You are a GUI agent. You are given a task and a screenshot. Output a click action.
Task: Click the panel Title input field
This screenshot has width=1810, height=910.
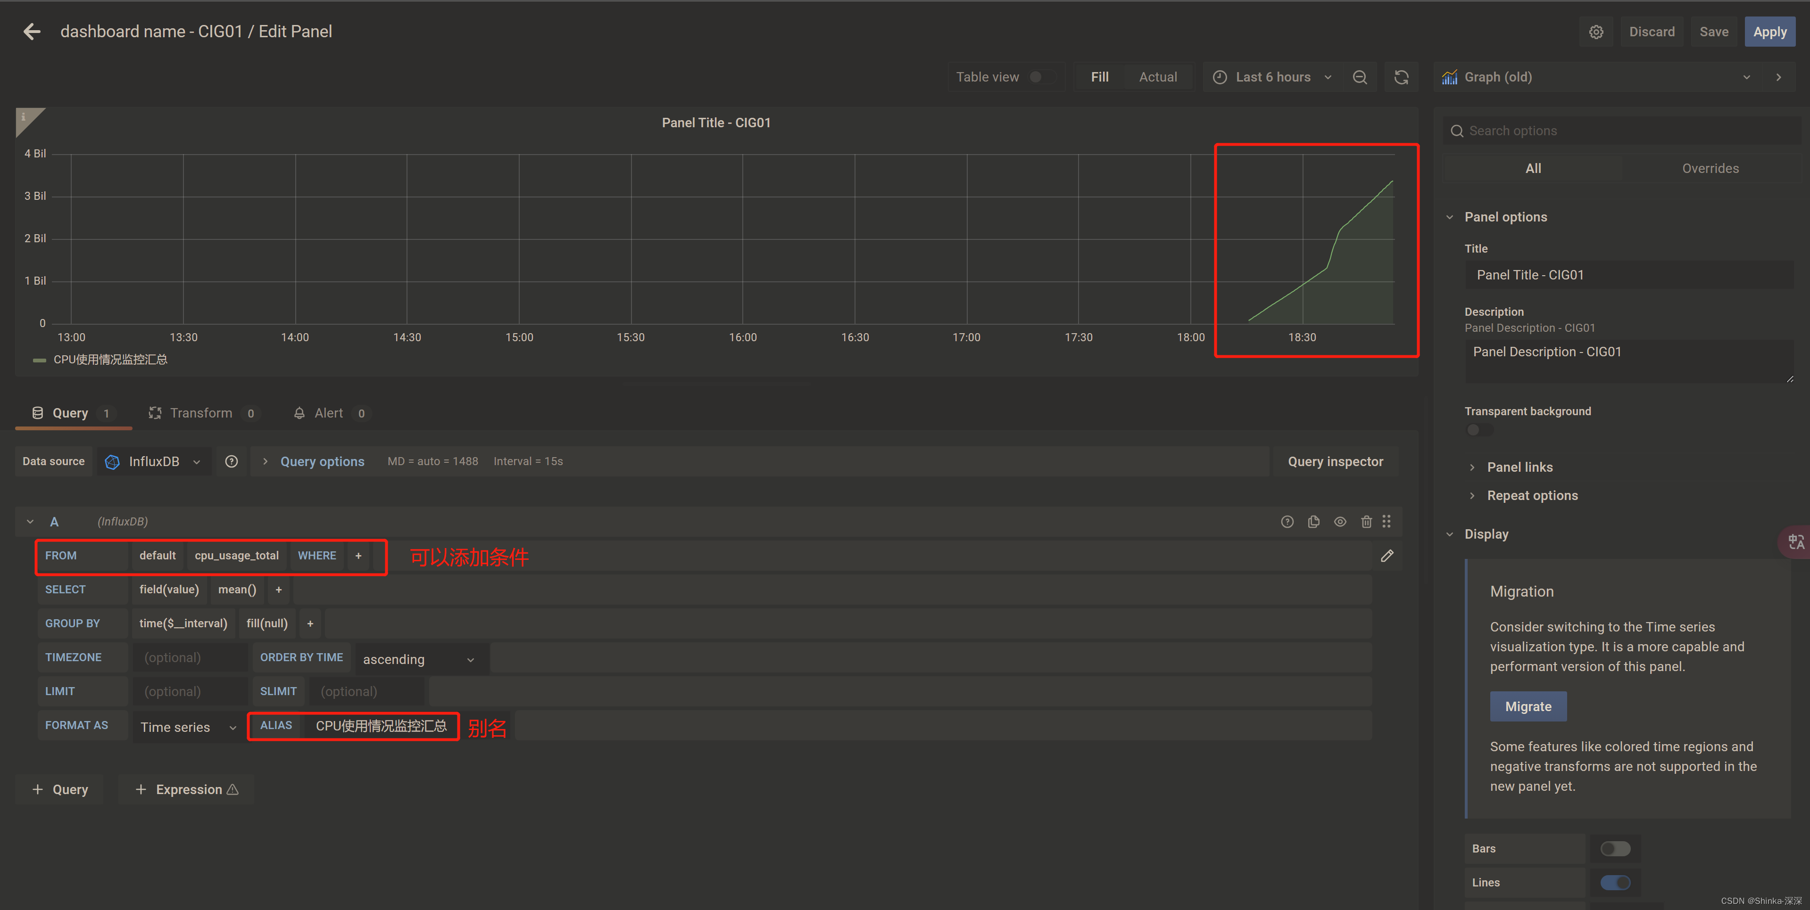[1629, 275]
